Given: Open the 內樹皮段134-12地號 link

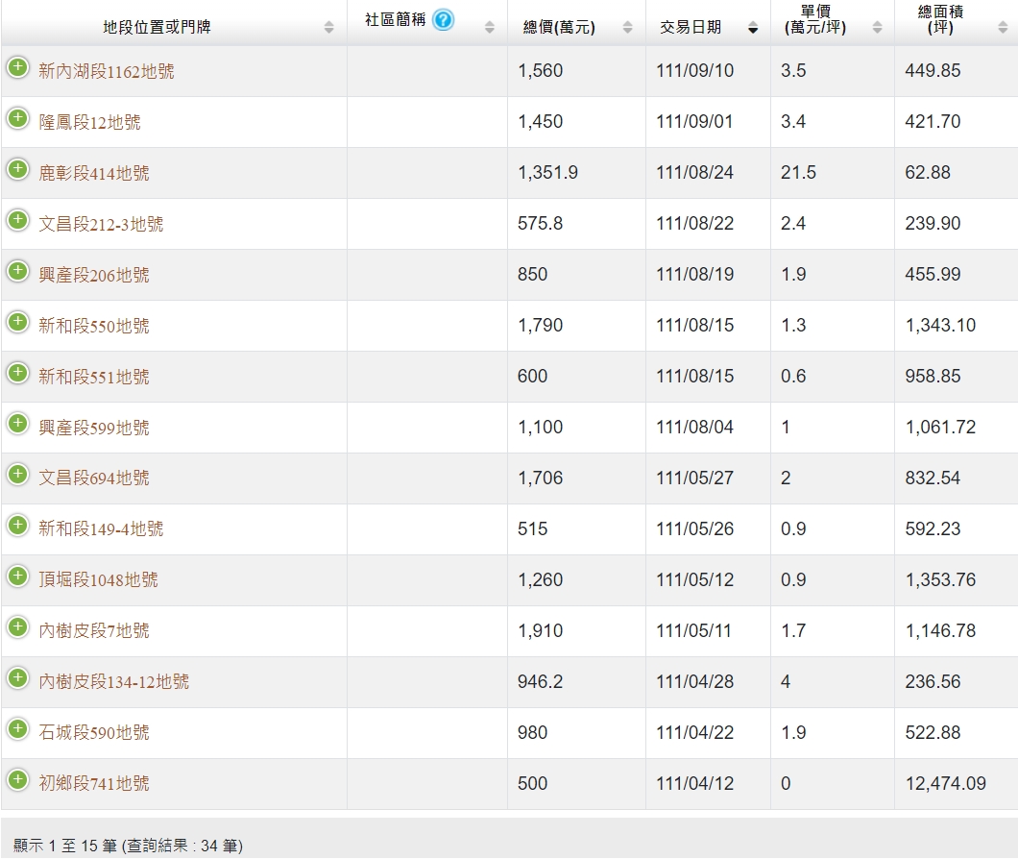Looking at the screenshot, I should click(x=113, y=682).
